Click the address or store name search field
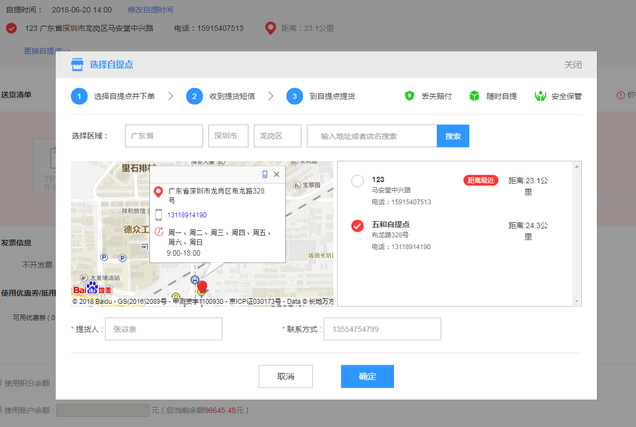This screenshot has height=427, width=636. 372,136
